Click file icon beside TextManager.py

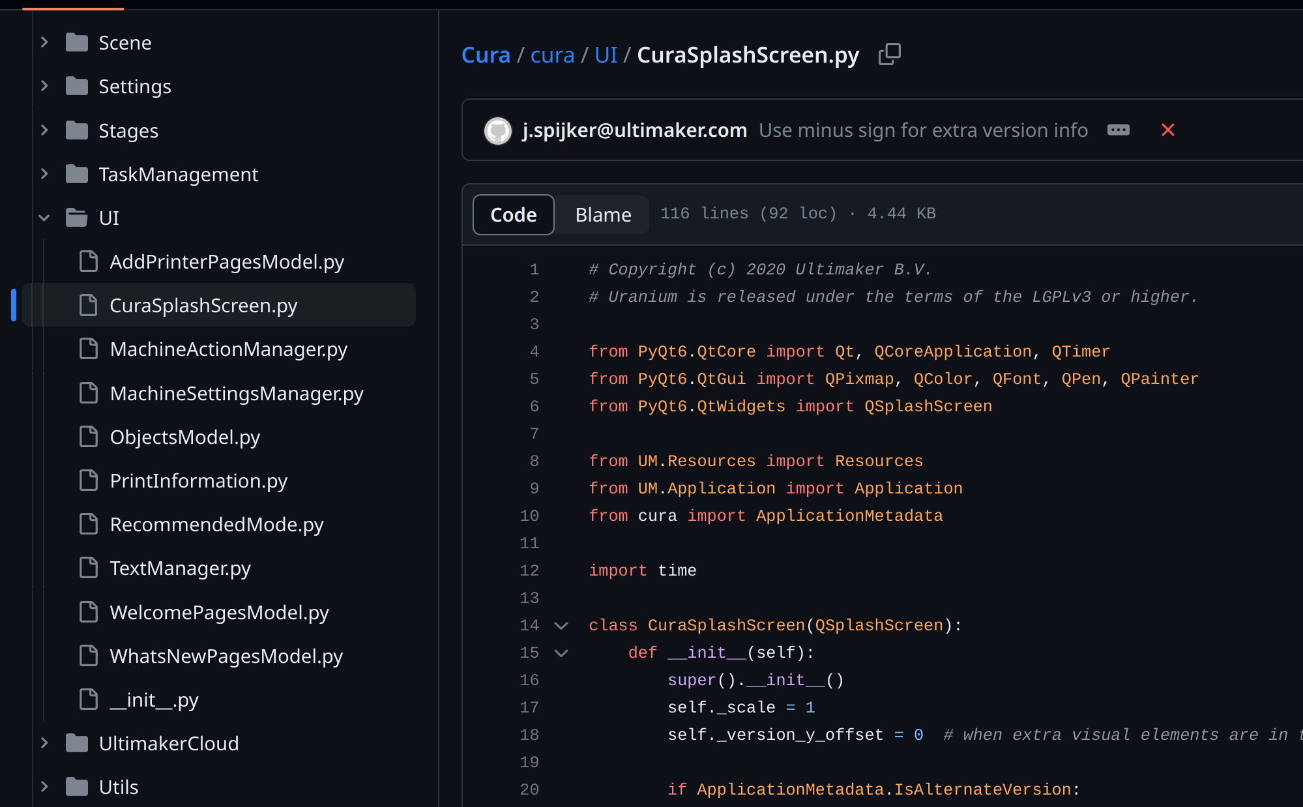point(88,568)
